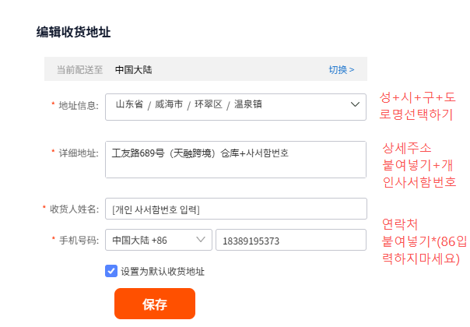Click the chevron in the +86 selector
Image resolution: width=470 pixels, height=327 pixels.
point(201,239)
